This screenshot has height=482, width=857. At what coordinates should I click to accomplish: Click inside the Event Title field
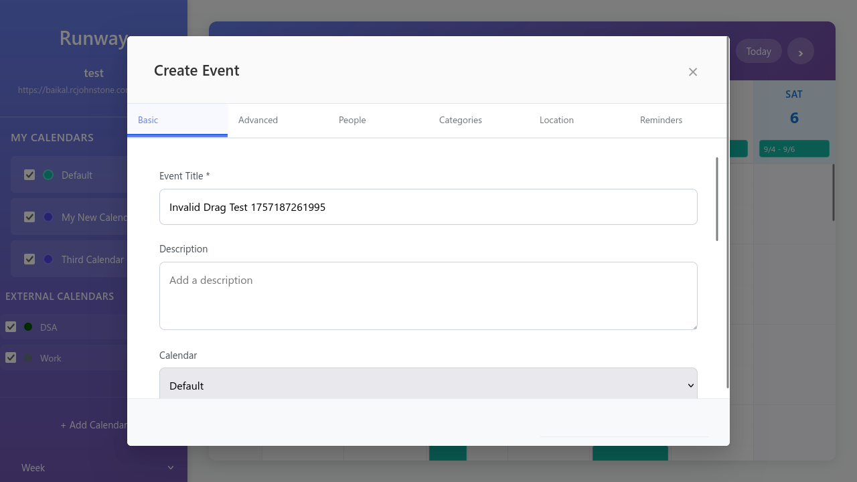tap(428, 207)
